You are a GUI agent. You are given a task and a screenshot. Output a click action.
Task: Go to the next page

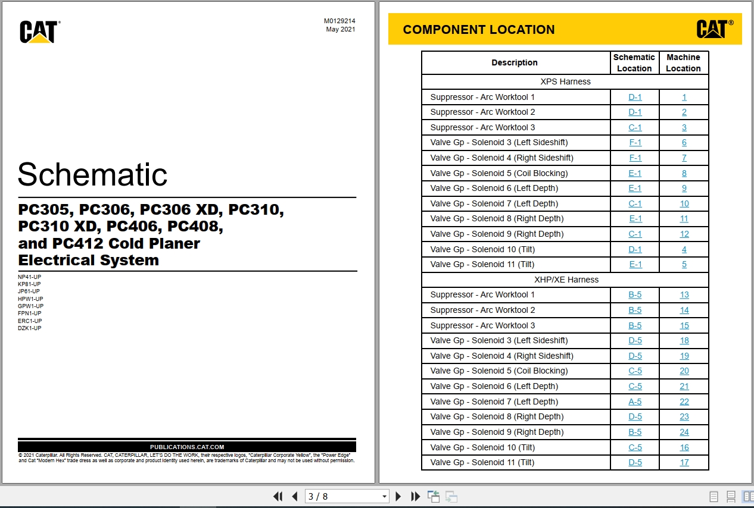point(398,496)
